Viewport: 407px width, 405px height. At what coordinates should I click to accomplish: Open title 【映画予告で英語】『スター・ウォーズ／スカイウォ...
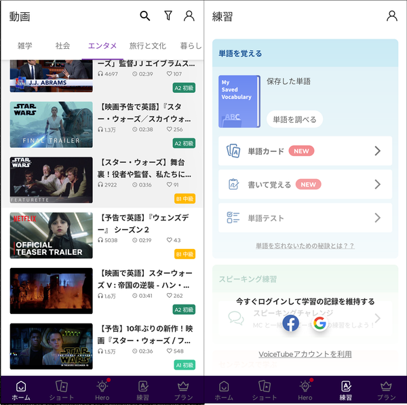[144, 113]
